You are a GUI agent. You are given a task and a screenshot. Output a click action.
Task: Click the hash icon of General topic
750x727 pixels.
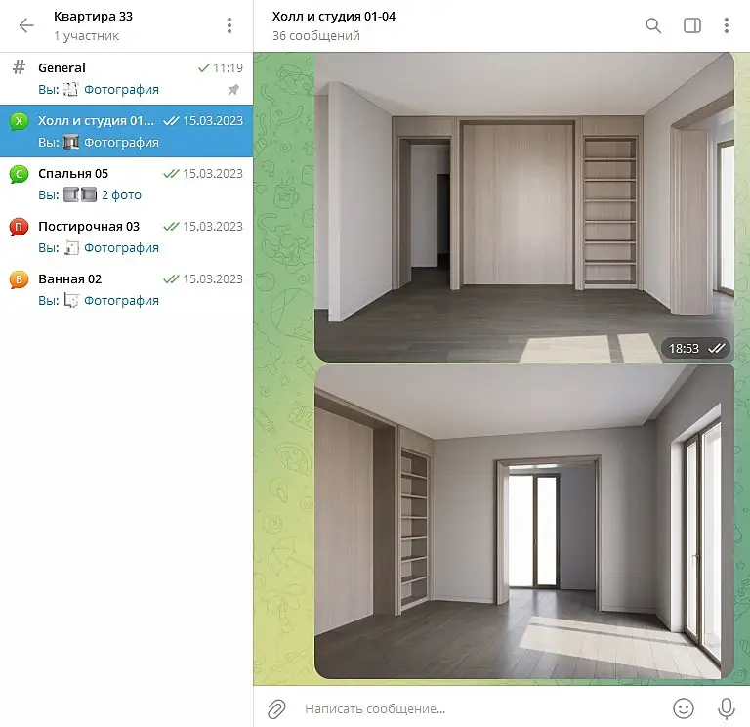19,67
